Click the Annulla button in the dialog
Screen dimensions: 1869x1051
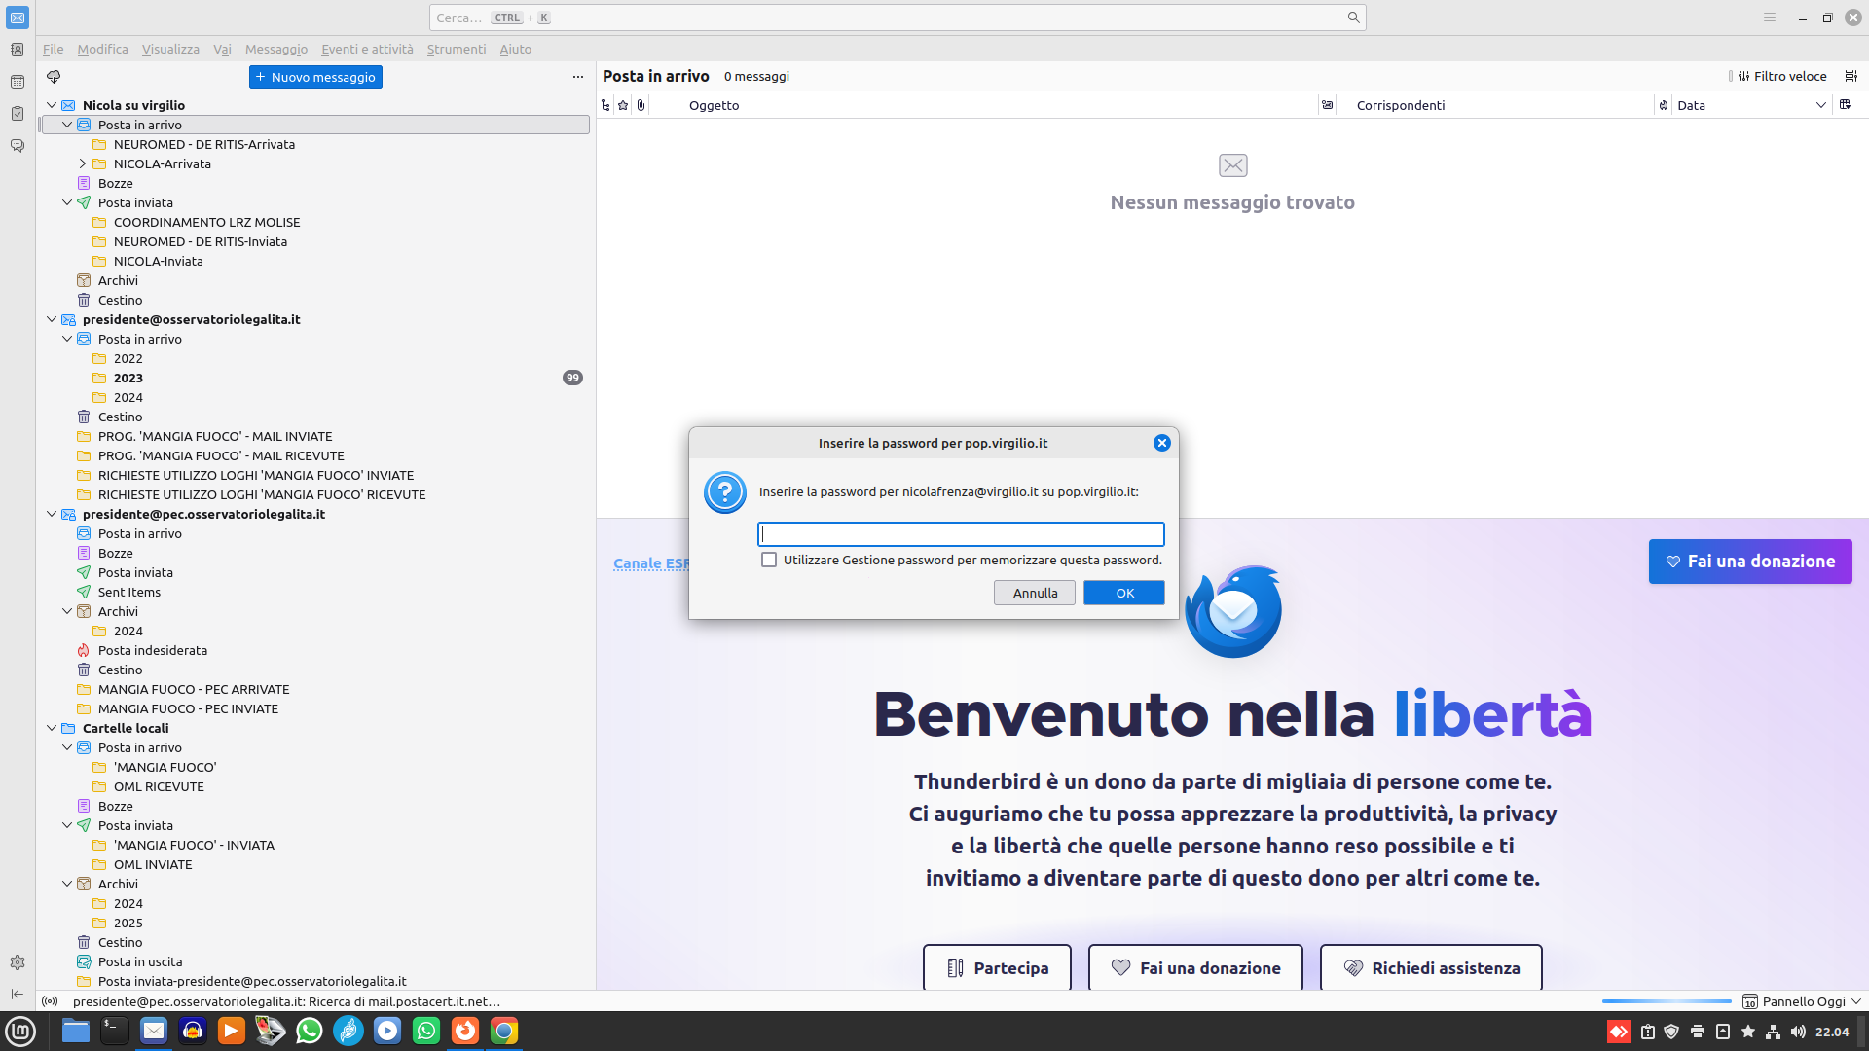point(1035,593)
